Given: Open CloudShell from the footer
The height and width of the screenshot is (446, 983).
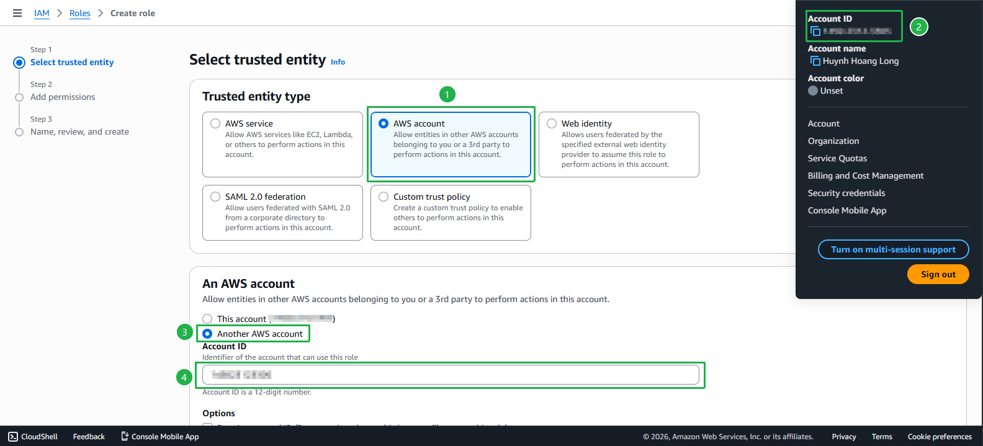Looking at the screenshot, I should pos(33,437).
